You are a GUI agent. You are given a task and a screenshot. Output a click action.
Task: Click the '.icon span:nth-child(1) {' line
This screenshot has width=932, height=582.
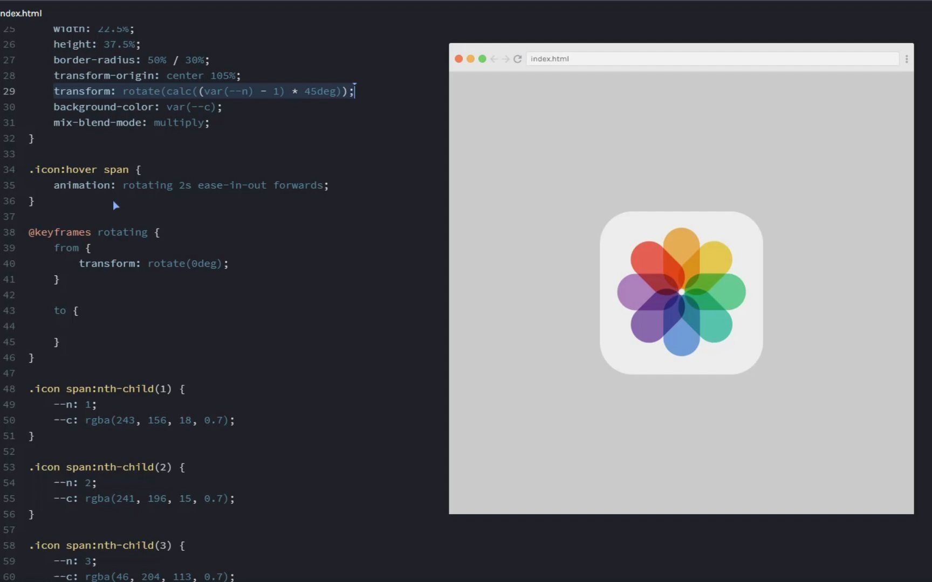click(107, 389)
